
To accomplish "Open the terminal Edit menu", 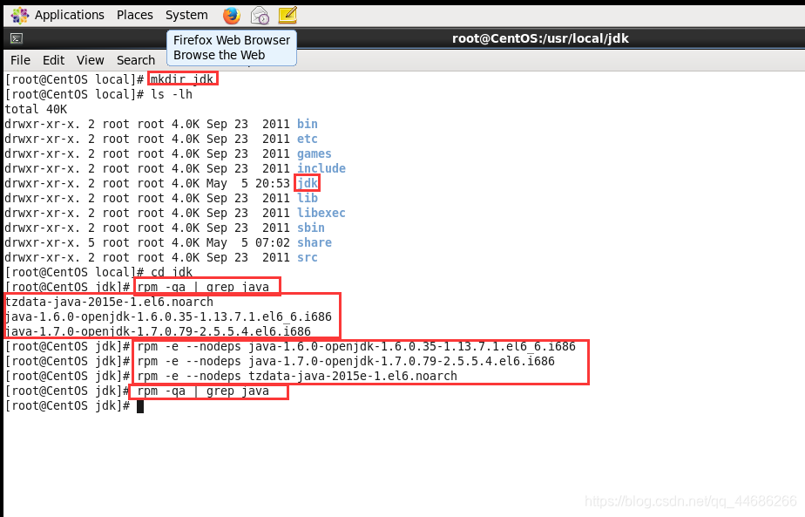I will tap(53, 60).
